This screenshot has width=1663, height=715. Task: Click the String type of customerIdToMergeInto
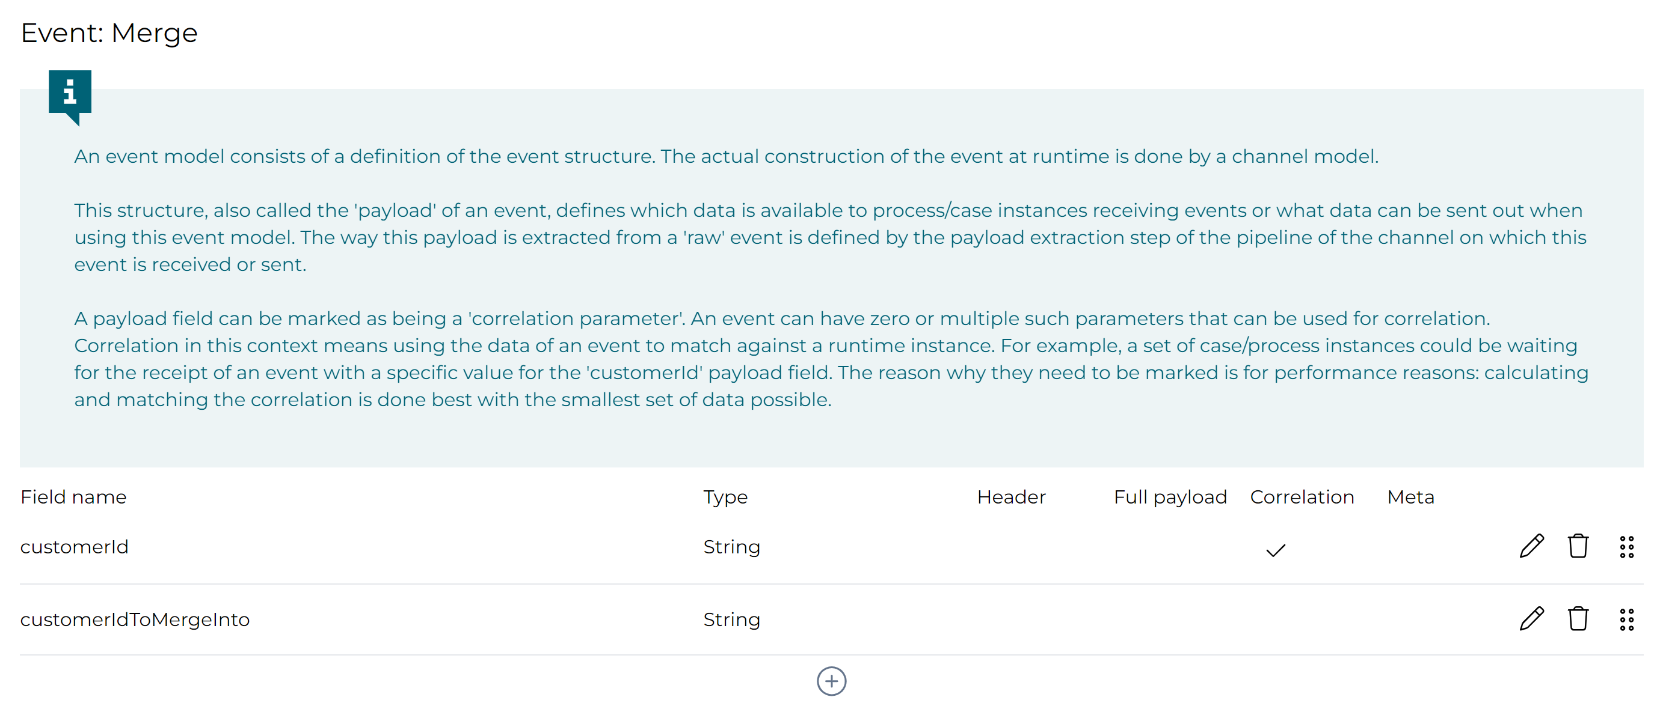[731, 619]
